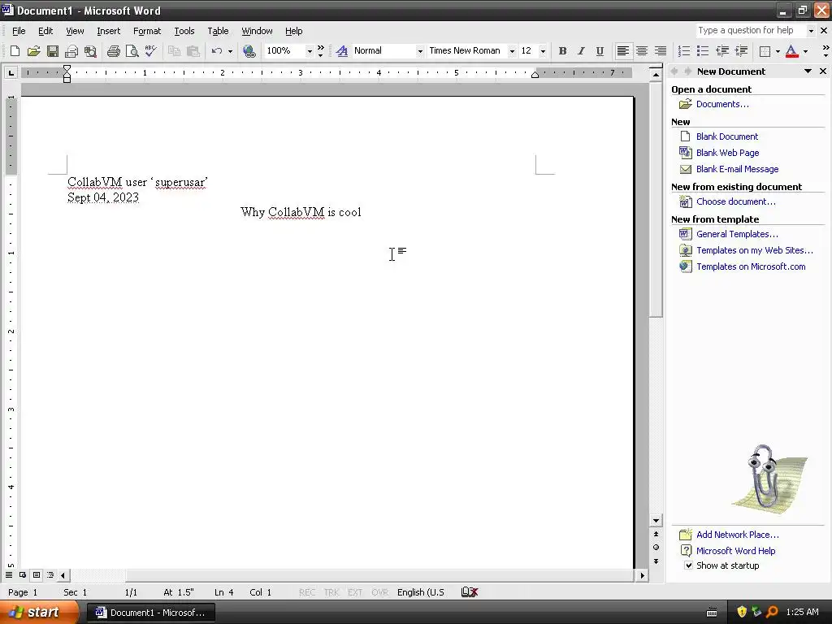Uncheck Show at startup checkbox
Image resolution: width=832 pixels, height=624 pixels.
pos(688,565)
